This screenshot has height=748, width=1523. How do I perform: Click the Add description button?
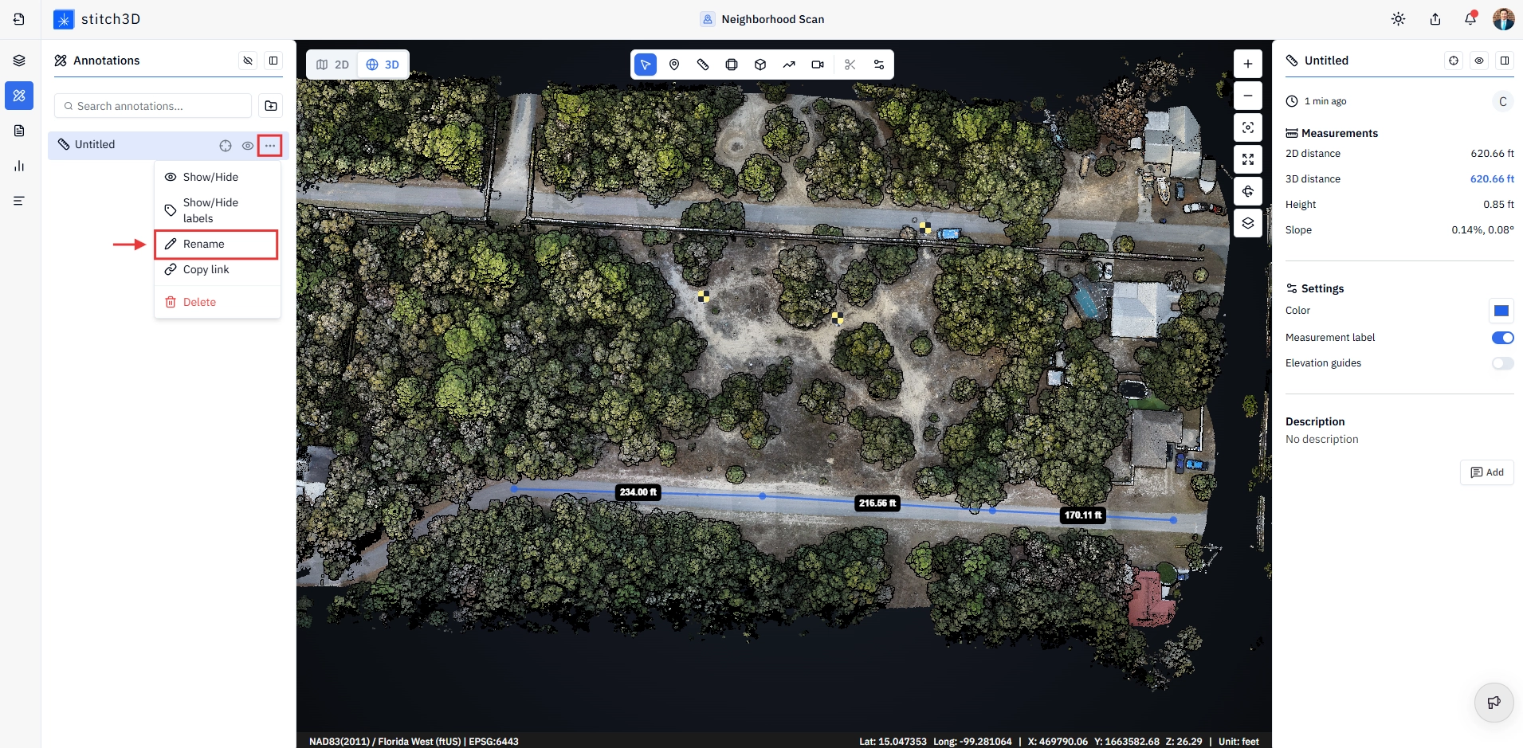point(1487,472)
